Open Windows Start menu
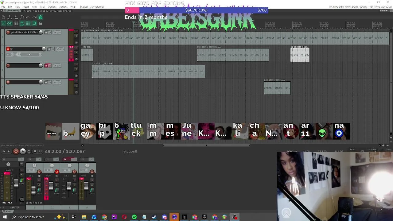The image size is (393, 221). point(5,217)
